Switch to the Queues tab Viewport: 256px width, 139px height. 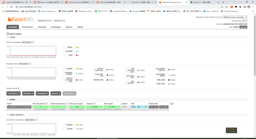69,27
